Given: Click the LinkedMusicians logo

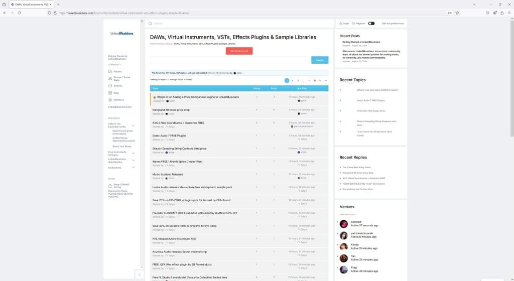Looking at the screenshot, I should [x=122, y=33].
